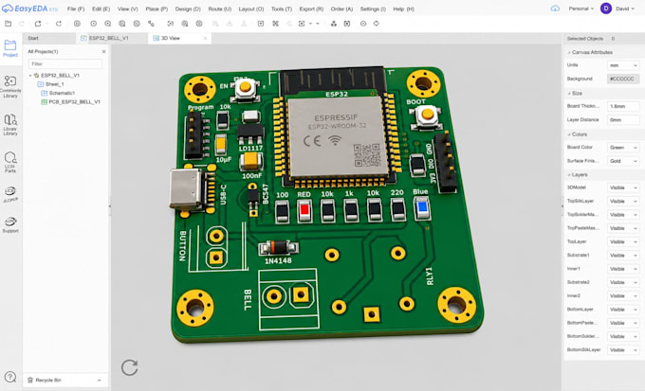The width and height of the screenshot is (645, 391).
Task: Collapse the ESP32_BELL_V1 project tree node
Action: point(30,76)
